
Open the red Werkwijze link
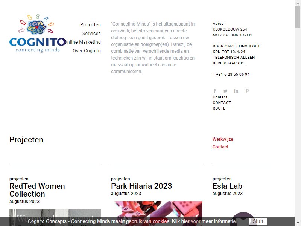[223, 139]
